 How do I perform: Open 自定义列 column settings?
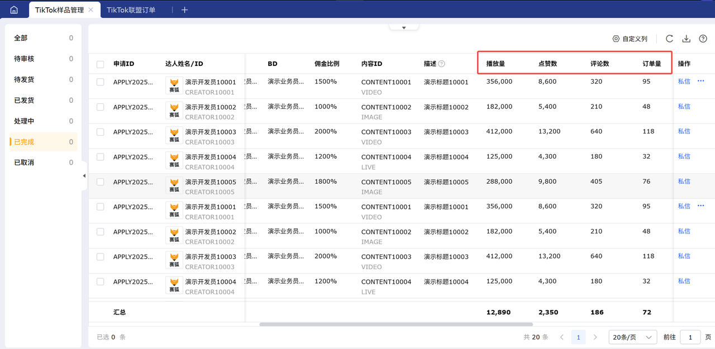tap(630, 39)
